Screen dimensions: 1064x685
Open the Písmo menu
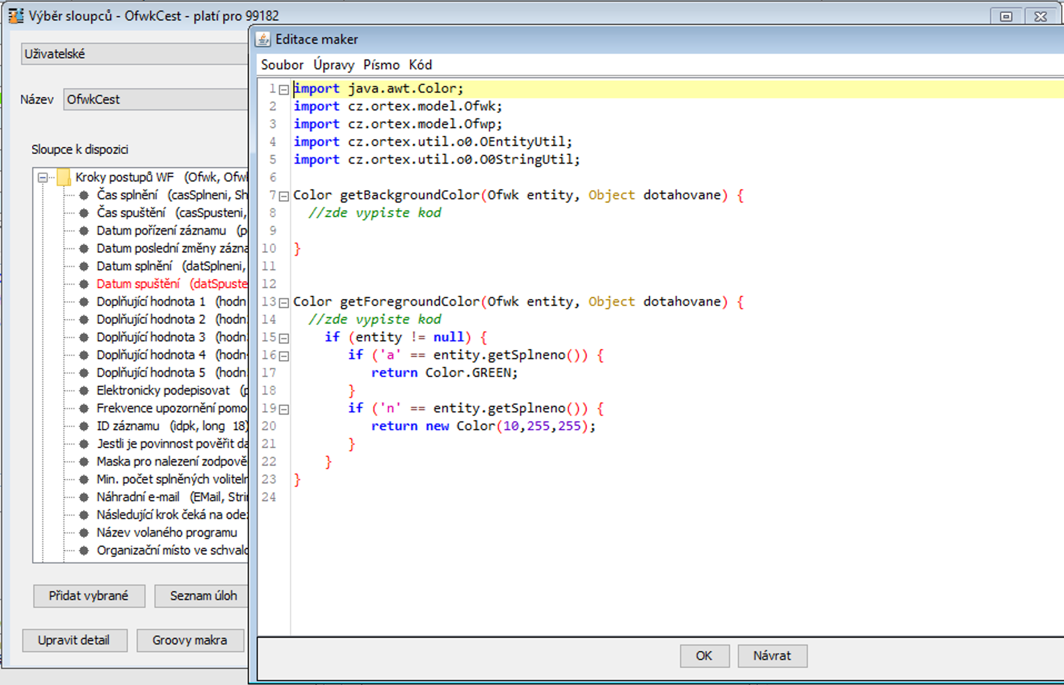click(381, 65)
